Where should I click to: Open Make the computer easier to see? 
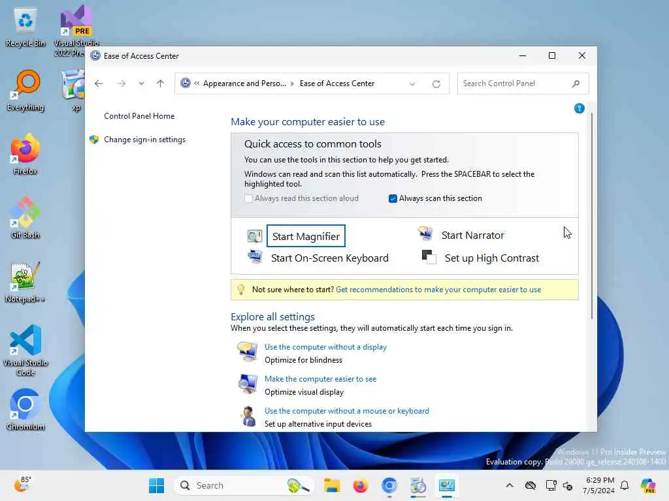click(320, 379)
